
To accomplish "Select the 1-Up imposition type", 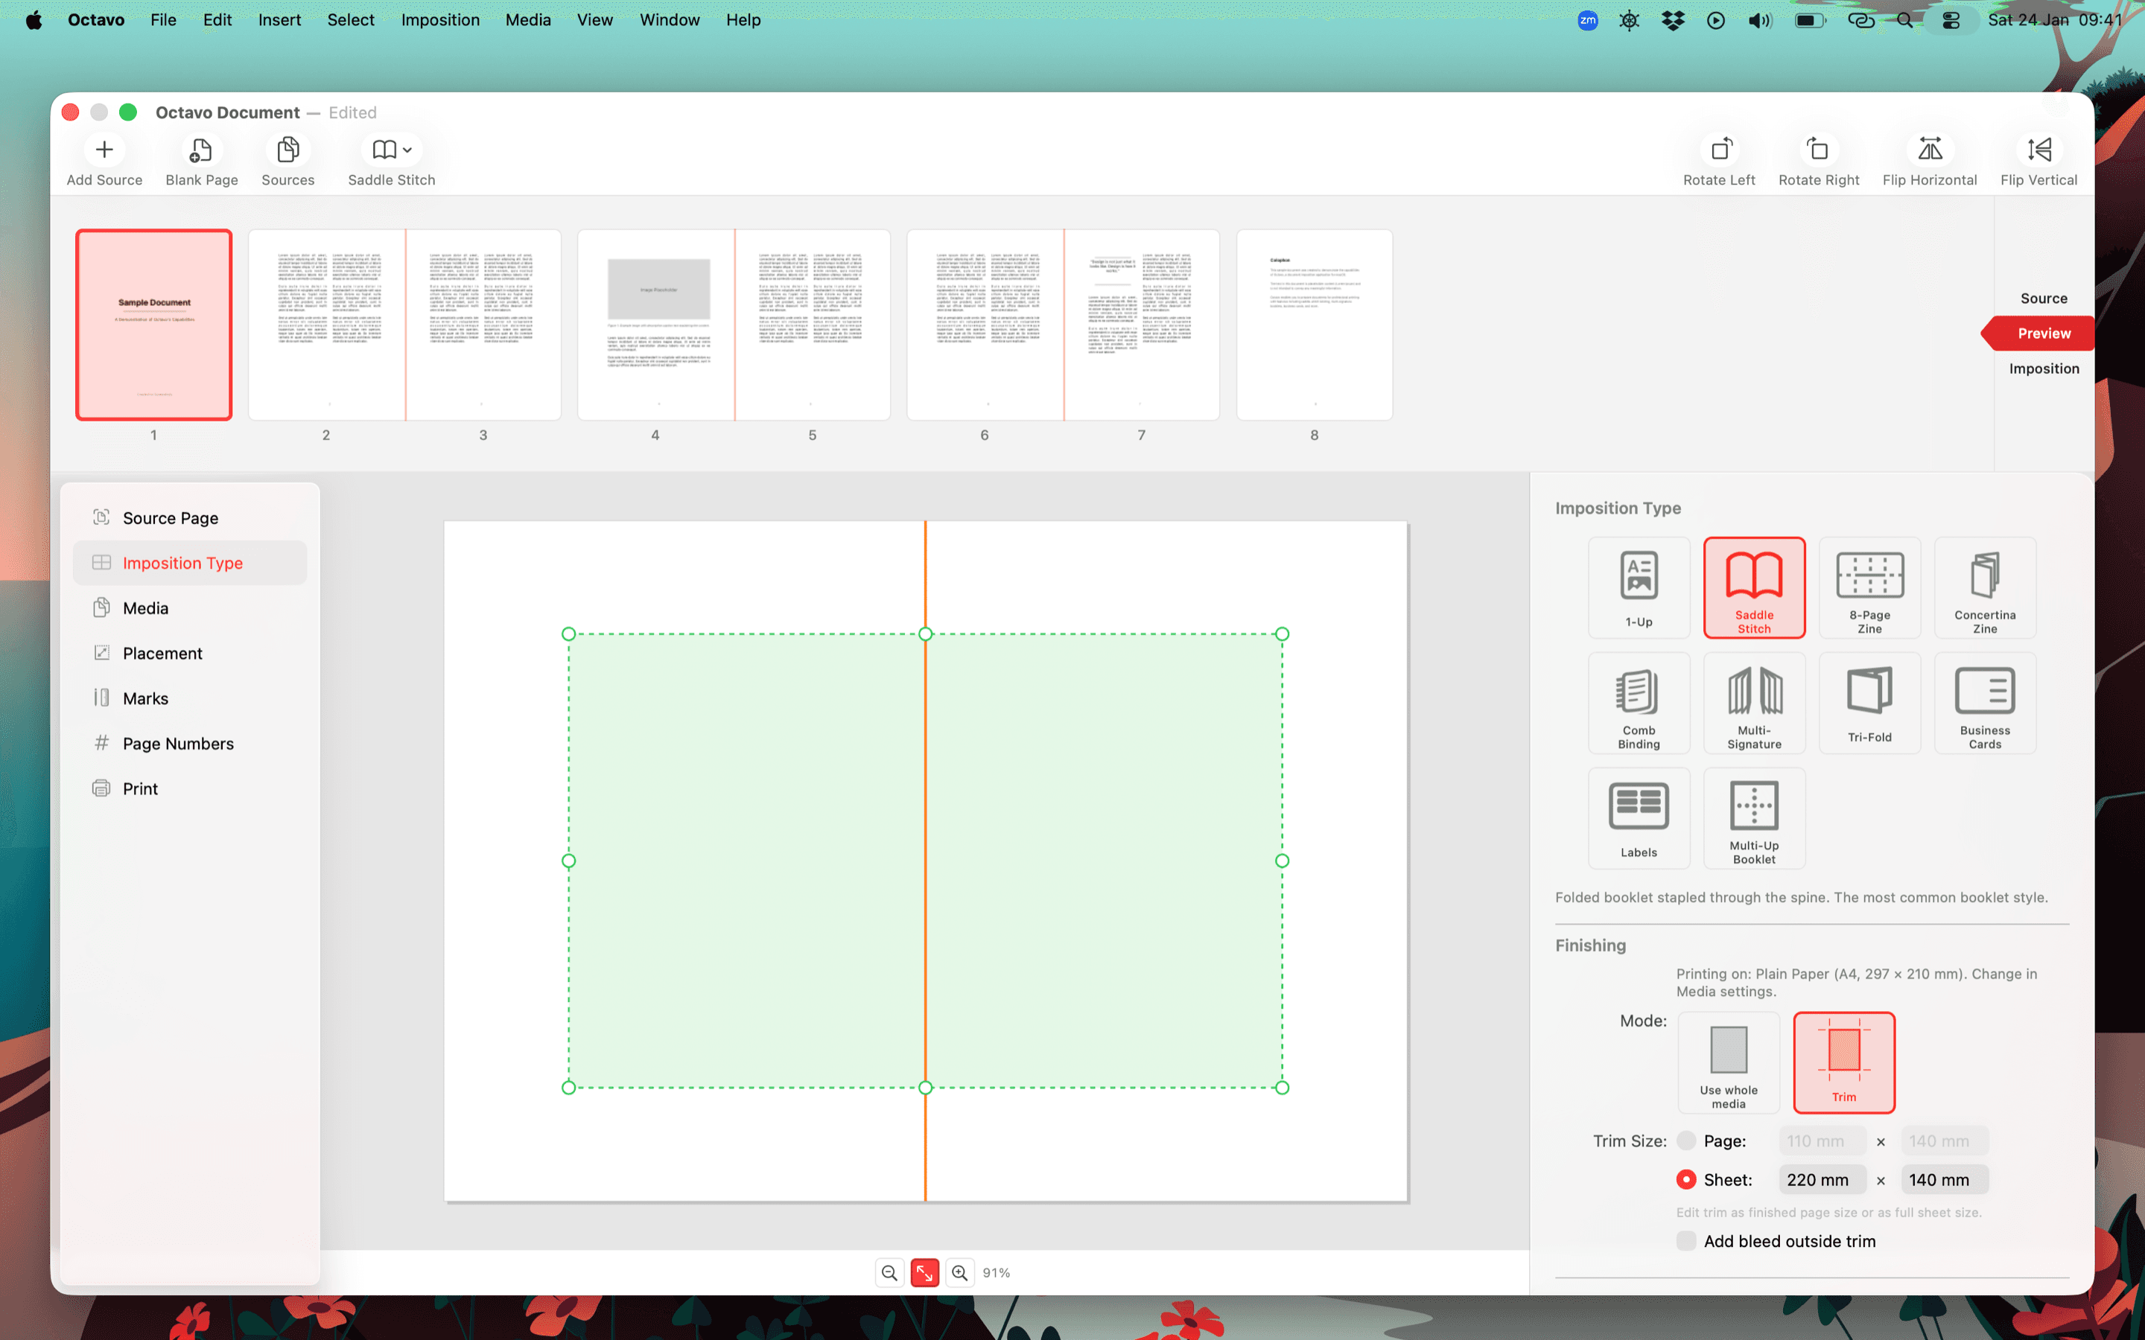I will pos(1638,587).
